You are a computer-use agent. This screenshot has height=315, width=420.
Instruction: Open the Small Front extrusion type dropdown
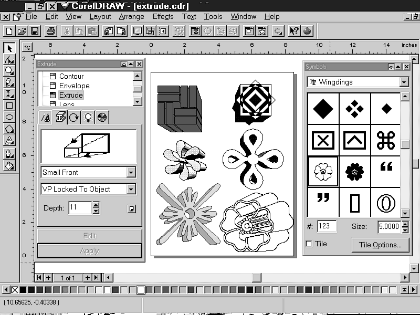click(x=131, y=172)
